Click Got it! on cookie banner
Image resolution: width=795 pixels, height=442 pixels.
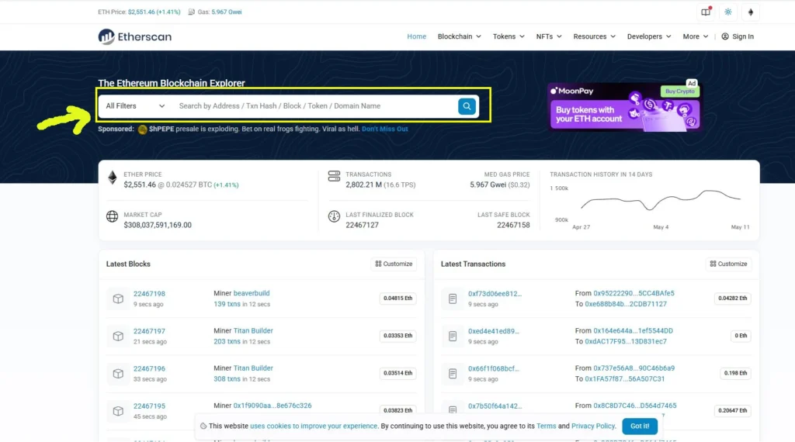point(640,426)
